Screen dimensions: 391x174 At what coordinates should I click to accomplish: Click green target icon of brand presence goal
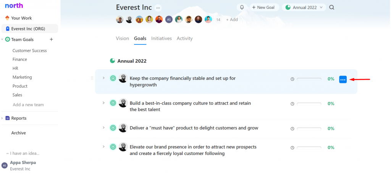(113, 147)
